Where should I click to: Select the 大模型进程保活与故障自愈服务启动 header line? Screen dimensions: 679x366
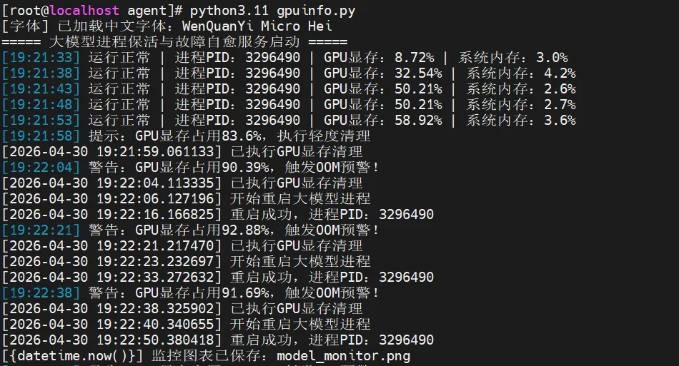[174, 42]
